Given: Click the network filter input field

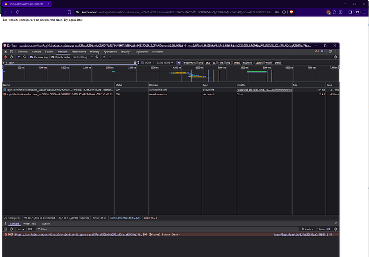Looking at the screenshot, I should (x=71, y=63).
